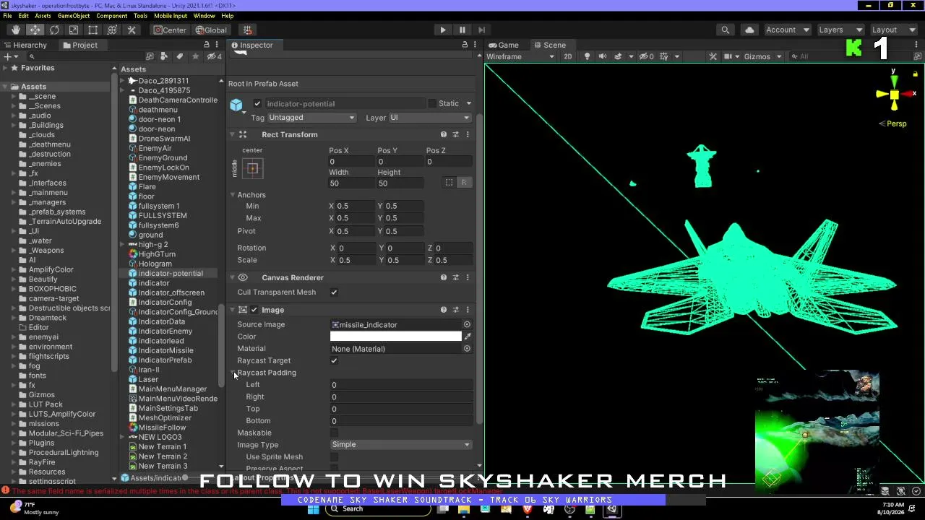
Task: Collapse the Raycast Padding foldout
Action: coord(233,373)
